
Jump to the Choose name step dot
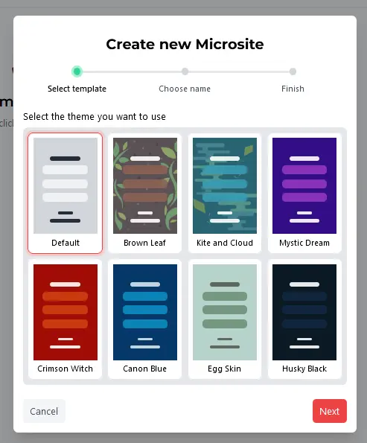185,71
